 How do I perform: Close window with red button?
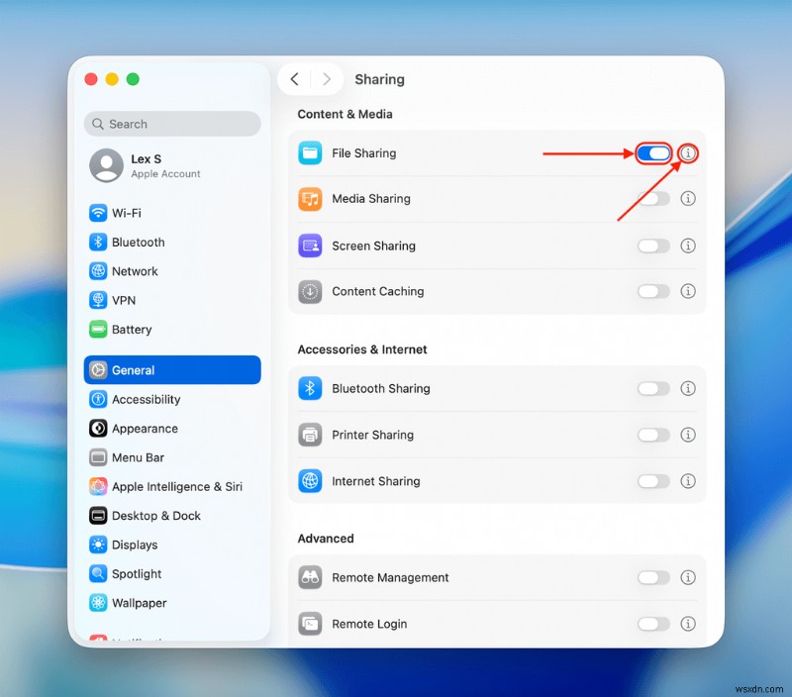point(91,79)
